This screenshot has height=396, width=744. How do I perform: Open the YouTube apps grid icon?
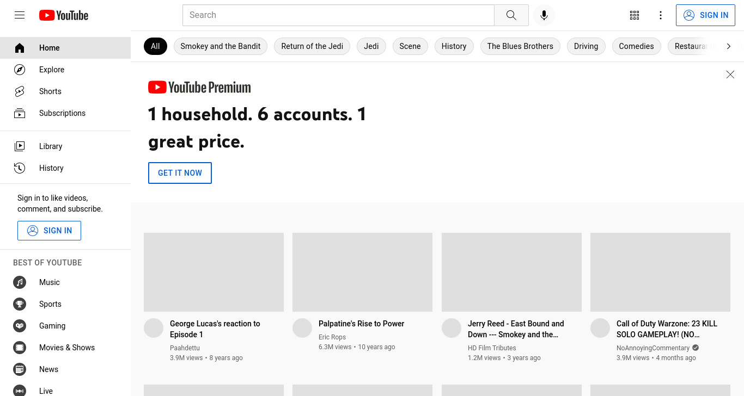click(635, 15)
